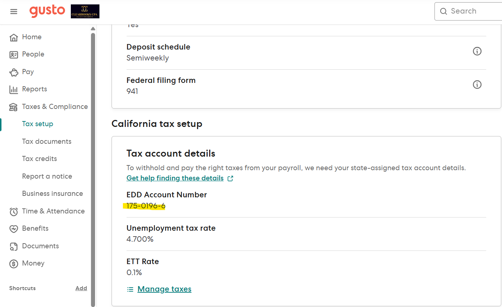The height and width of the screenshot is (307, 502).
Task: Open the People section
Action: coord(33,54)
